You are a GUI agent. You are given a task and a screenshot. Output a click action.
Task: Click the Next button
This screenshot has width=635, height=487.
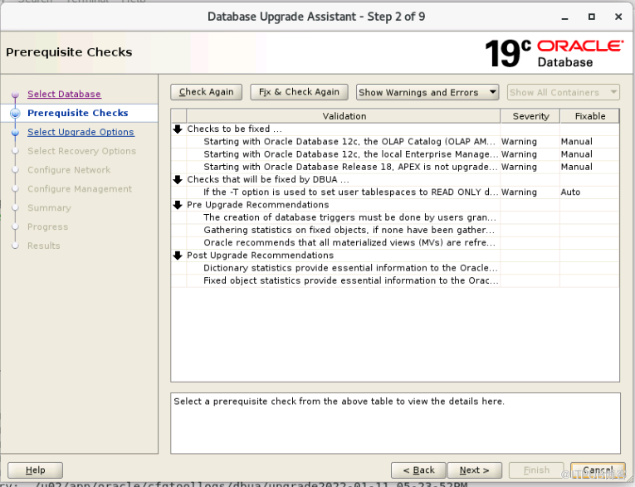pyautogui.click(x=475, y=470)
